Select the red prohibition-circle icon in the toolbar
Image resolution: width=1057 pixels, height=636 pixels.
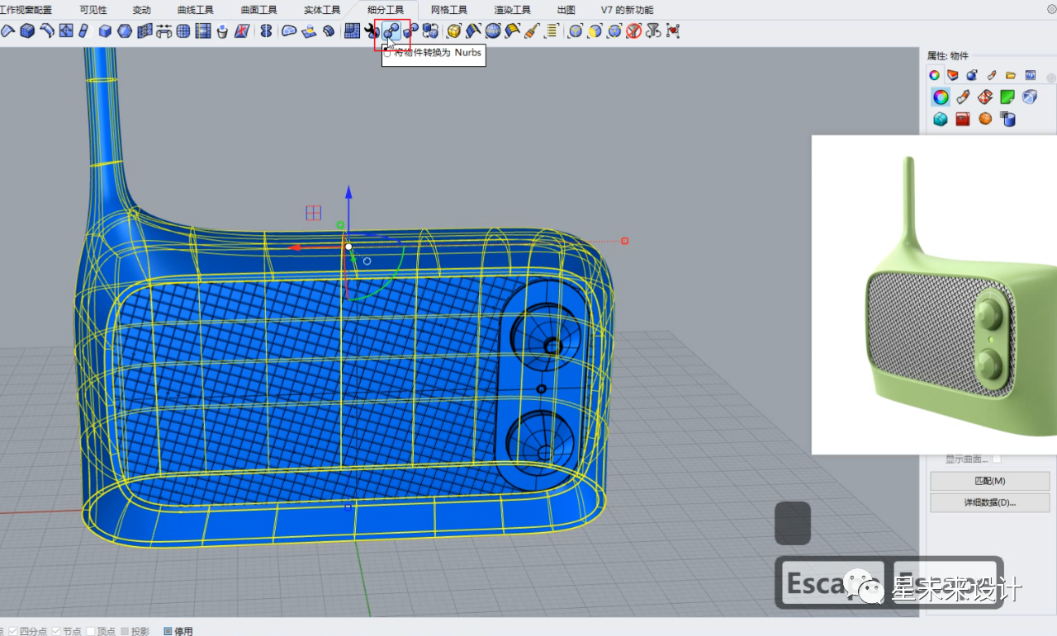(633, 31)
